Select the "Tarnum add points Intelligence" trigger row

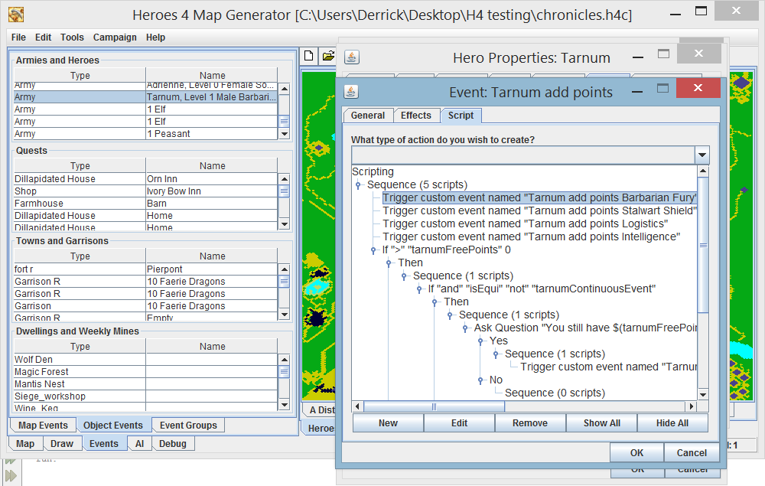(532, 236)
